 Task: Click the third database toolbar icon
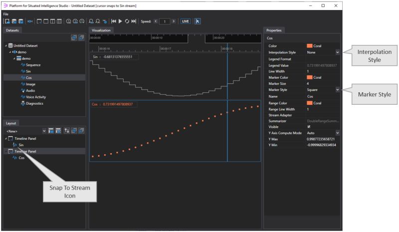(x=21, y=21)
